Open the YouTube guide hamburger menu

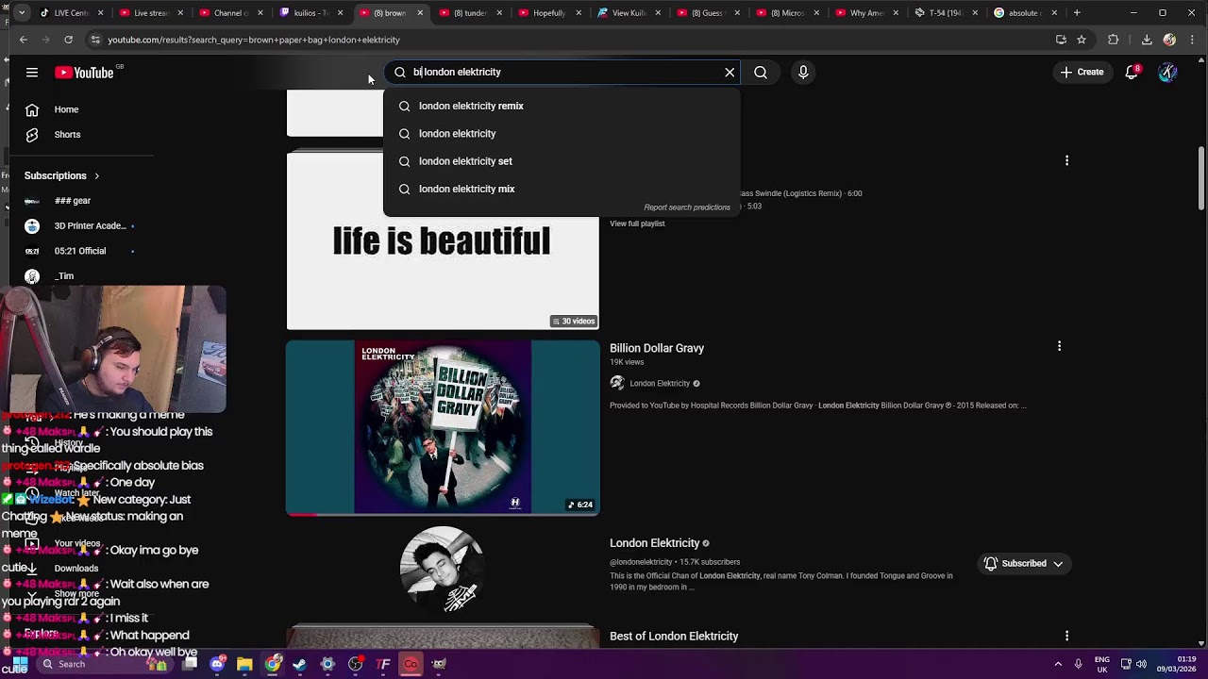pos(32,73)
